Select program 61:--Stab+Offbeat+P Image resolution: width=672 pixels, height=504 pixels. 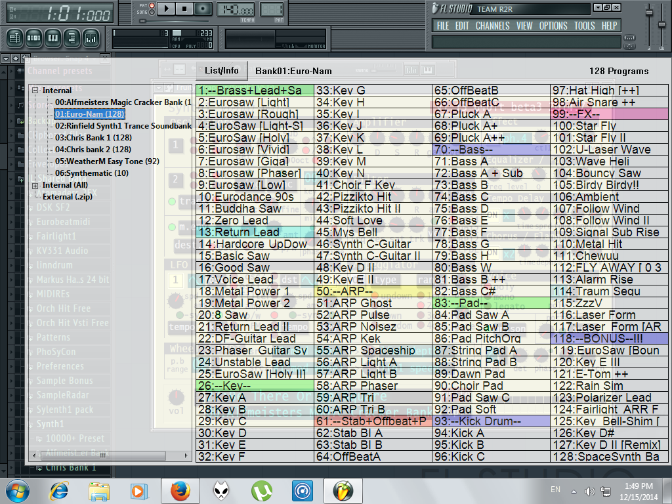click(x=373, y=421)
